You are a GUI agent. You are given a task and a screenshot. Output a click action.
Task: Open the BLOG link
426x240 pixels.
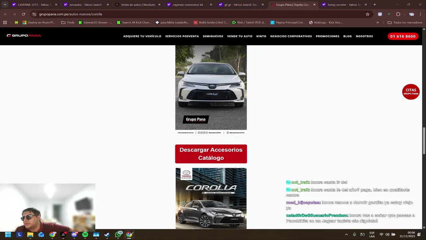tap(347, 36)
